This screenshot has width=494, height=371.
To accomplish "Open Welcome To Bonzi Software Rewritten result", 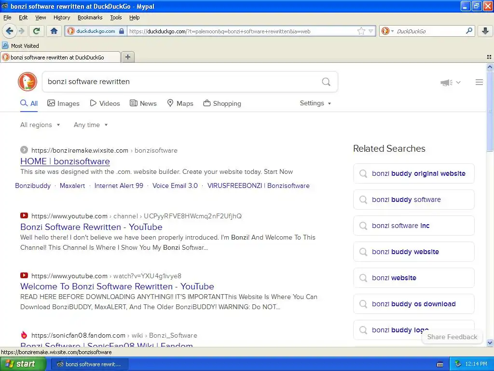I will pos(117,286).
